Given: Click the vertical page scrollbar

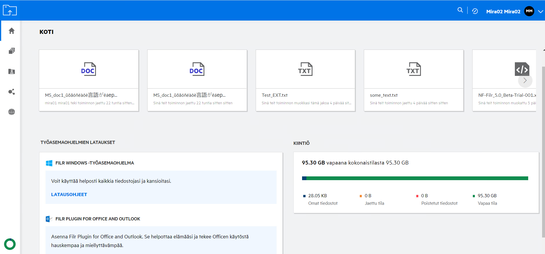Looking at the screenshot, I should 543,151.
